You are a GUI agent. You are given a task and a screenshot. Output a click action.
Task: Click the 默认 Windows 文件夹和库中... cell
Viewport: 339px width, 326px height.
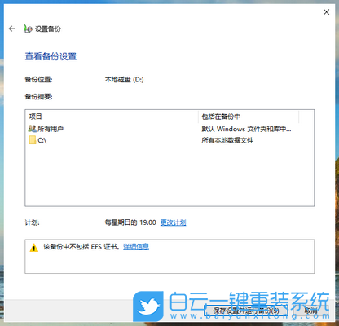coord(246,129)
